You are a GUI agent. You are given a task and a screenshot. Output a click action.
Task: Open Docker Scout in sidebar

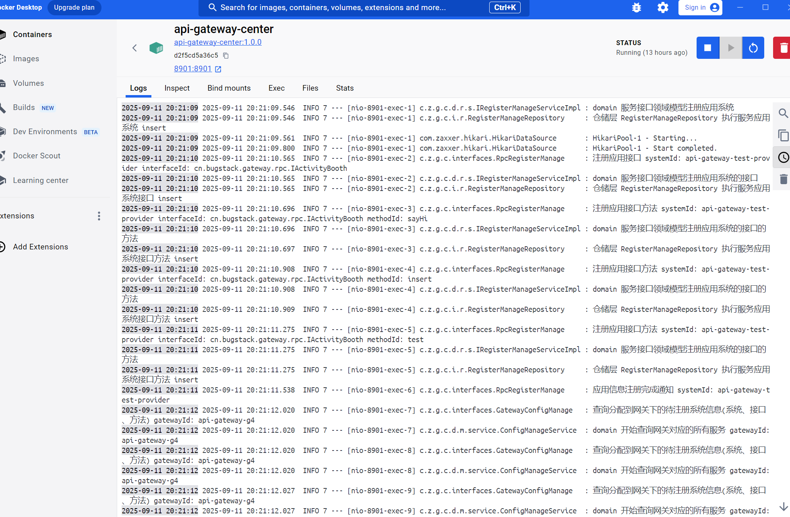(36, 156)
